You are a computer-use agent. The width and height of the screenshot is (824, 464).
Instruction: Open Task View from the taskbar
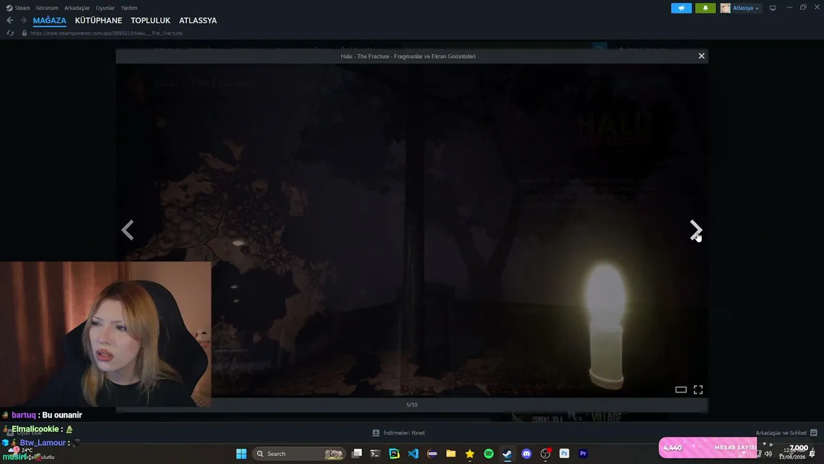357,454
